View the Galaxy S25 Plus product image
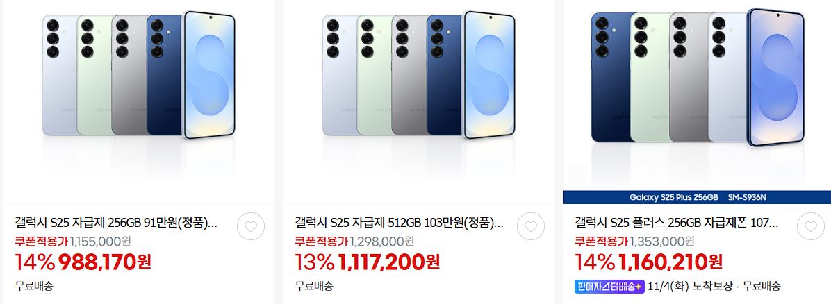The height and width of the screenshot is (304, 831). [x=698, y=95]
